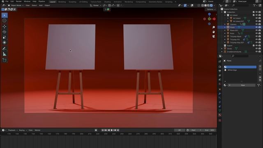263x148 pixels.
Task: Switch to the Modeling workspace tab
Action: pos(62,2)
